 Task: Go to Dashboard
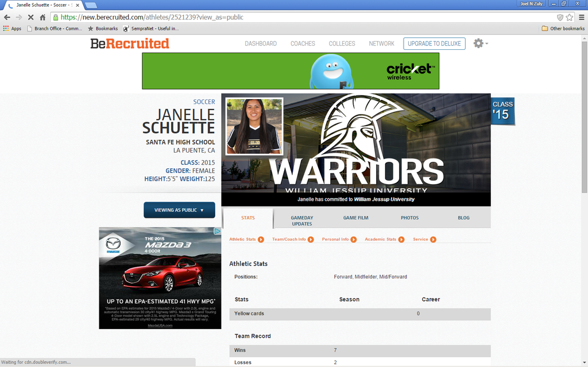tap(261, 44)
